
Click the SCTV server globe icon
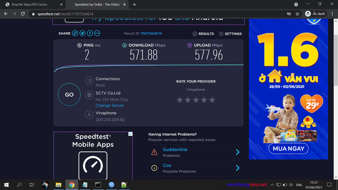click(89, 95)
